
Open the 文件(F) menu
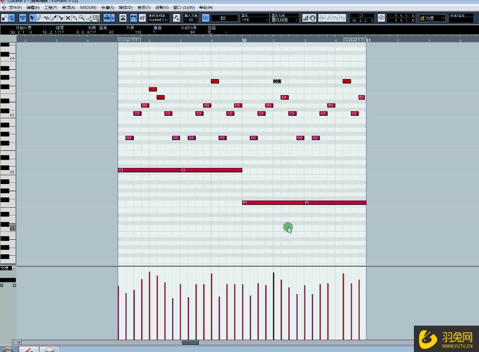16,8
